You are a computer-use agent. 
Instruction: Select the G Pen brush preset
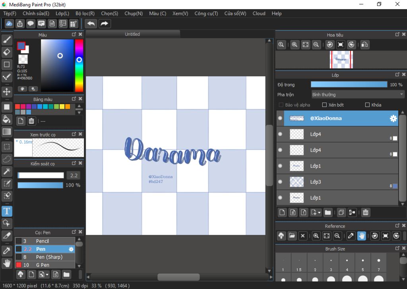pyautogui.click(x=45, y=265)
